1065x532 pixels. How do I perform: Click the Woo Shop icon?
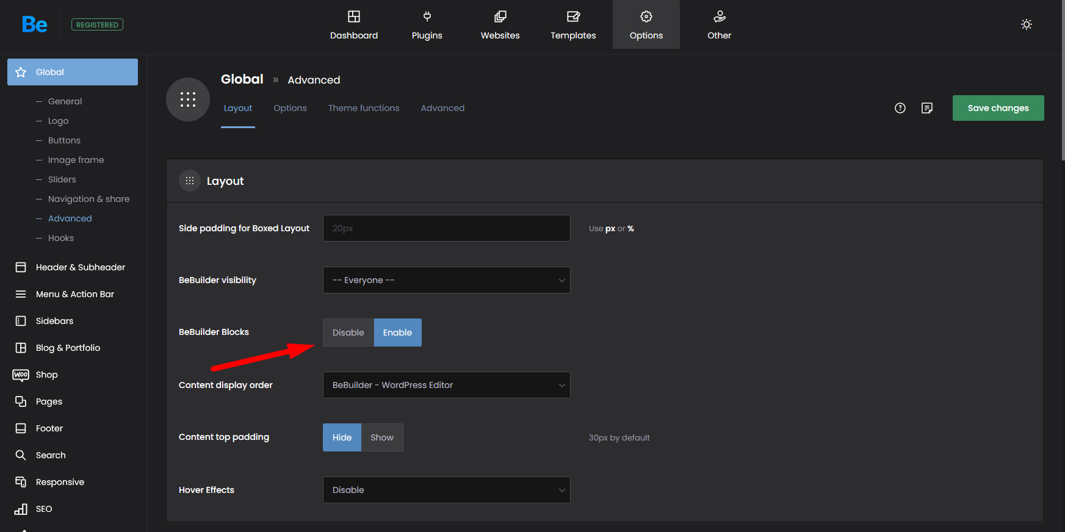[21, 375]
